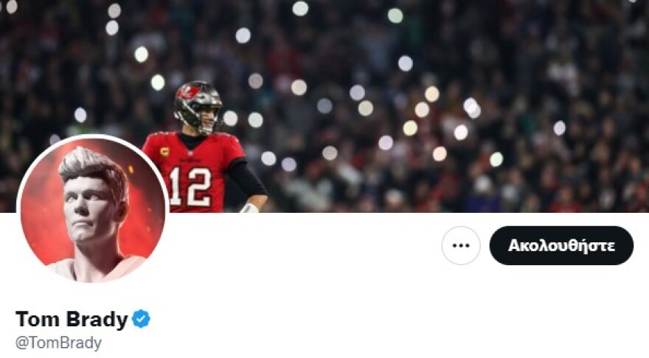
Task: Select the Tom Brady display name
Action: [72, 319]
